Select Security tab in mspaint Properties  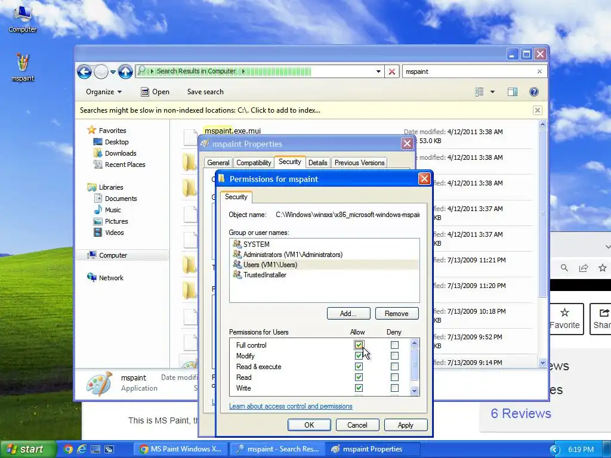pos(290,162)
